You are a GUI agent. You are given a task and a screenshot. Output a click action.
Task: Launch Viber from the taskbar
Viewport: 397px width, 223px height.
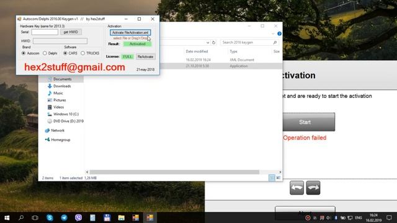point(78,217)
